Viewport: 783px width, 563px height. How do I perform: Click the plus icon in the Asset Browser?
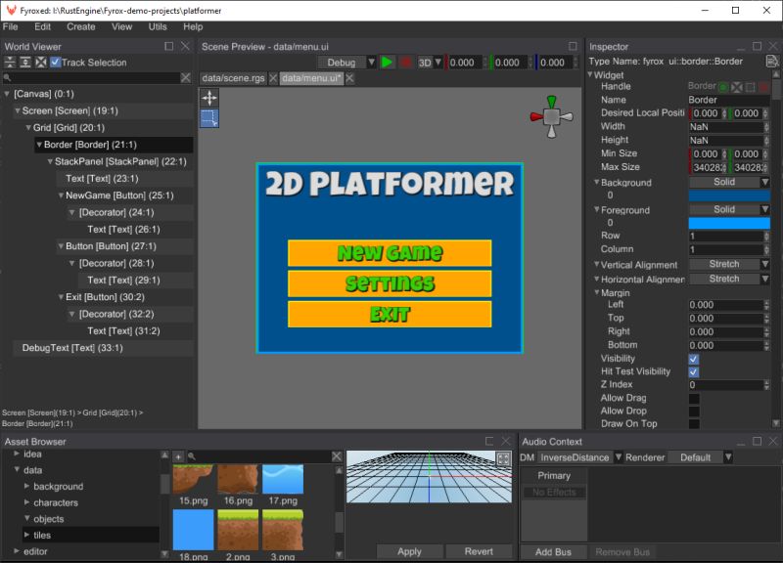coord(178,455)
